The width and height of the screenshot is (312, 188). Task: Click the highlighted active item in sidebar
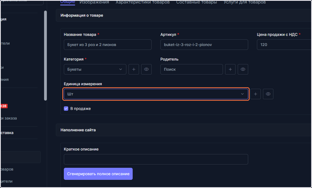[x=20, y=157]
